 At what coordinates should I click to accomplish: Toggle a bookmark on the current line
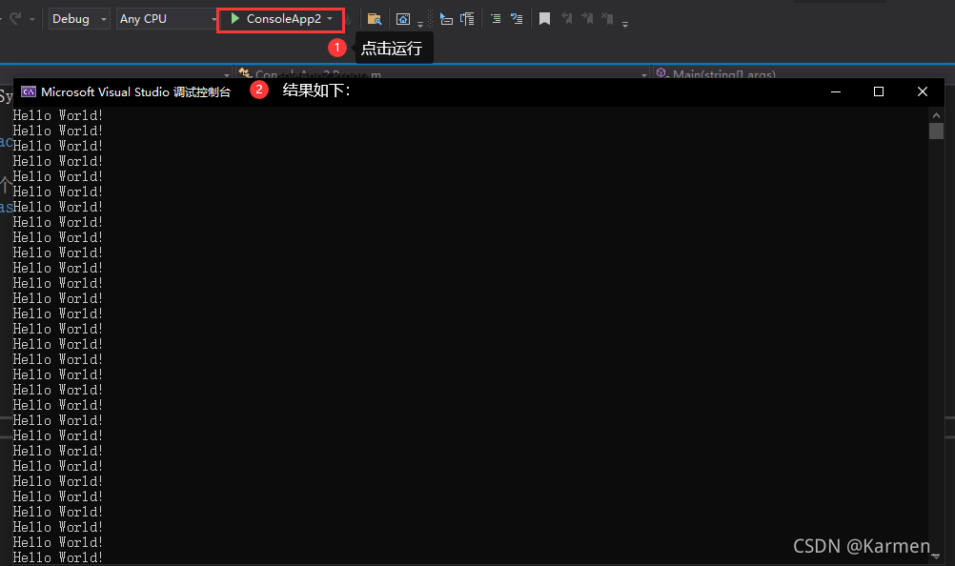click(544, 19)
